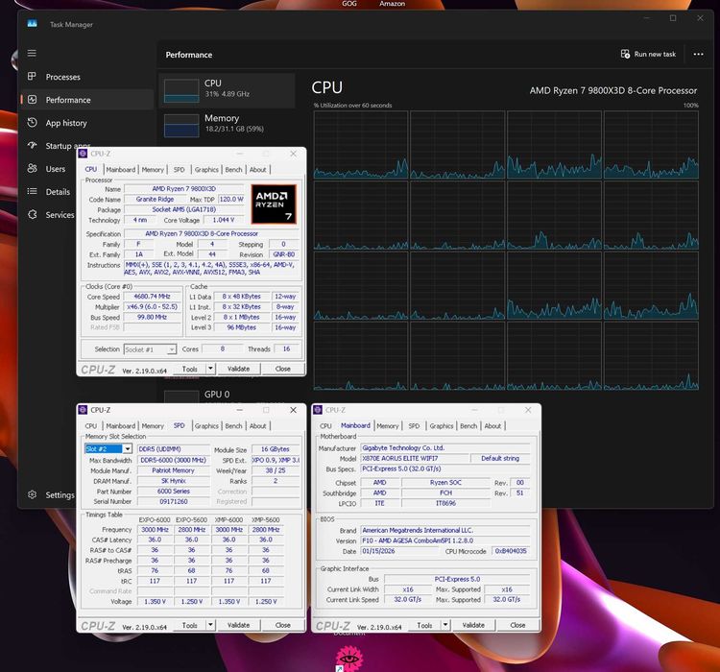Viewport: 720px width, 672px height.
Task: Open the About tab in the Mainboard CPU-Z window
Action: (x=493, y=426)
